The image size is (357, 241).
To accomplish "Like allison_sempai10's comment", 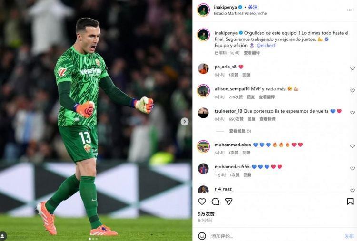I will [x=352, y=90].
